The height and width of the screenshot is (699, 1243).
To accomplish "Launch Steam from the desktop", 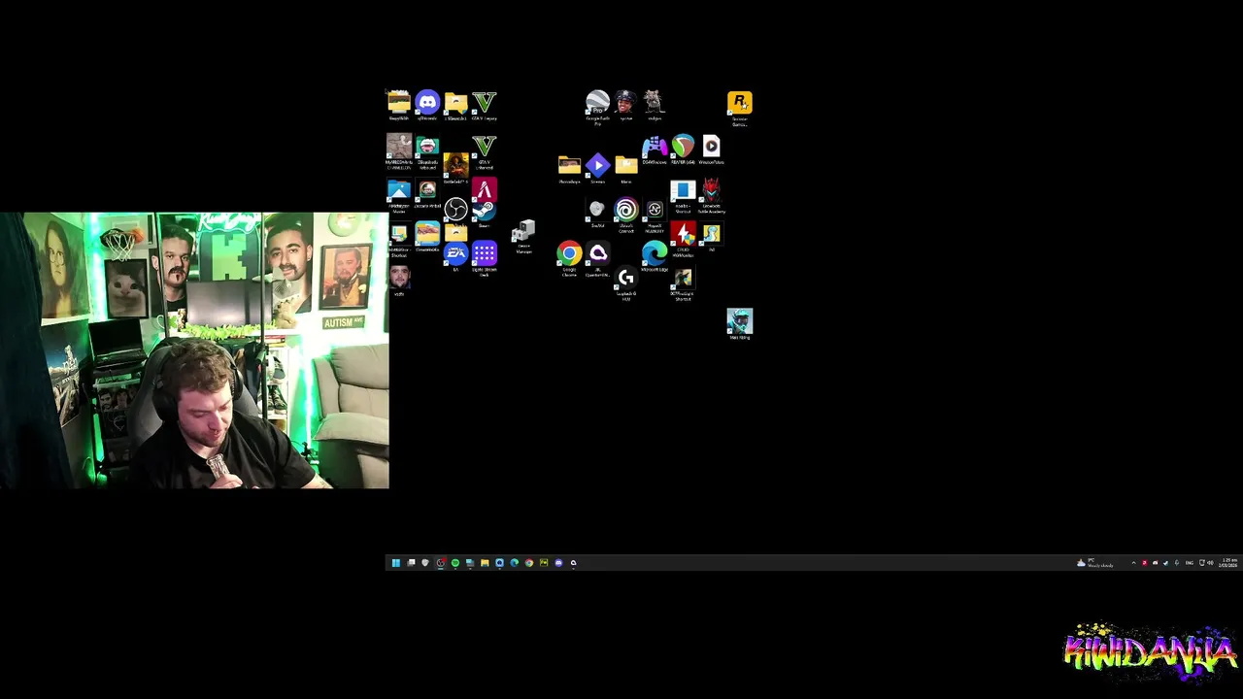I will click(x=484, y=211).
